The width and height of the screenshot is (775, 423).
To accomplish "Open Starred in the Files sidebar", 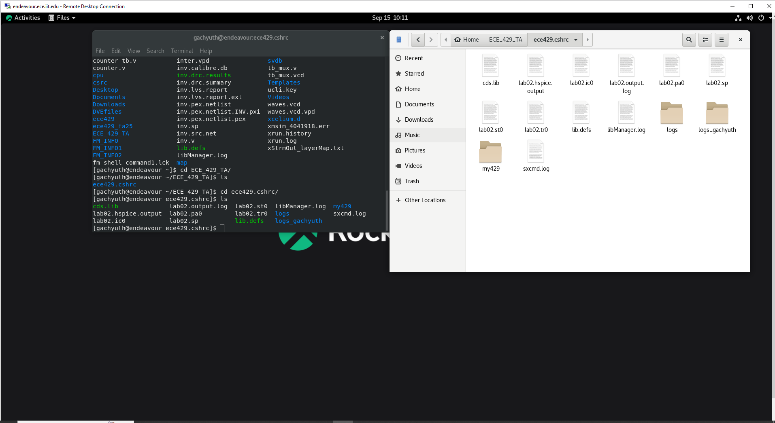I will [428, 74].
